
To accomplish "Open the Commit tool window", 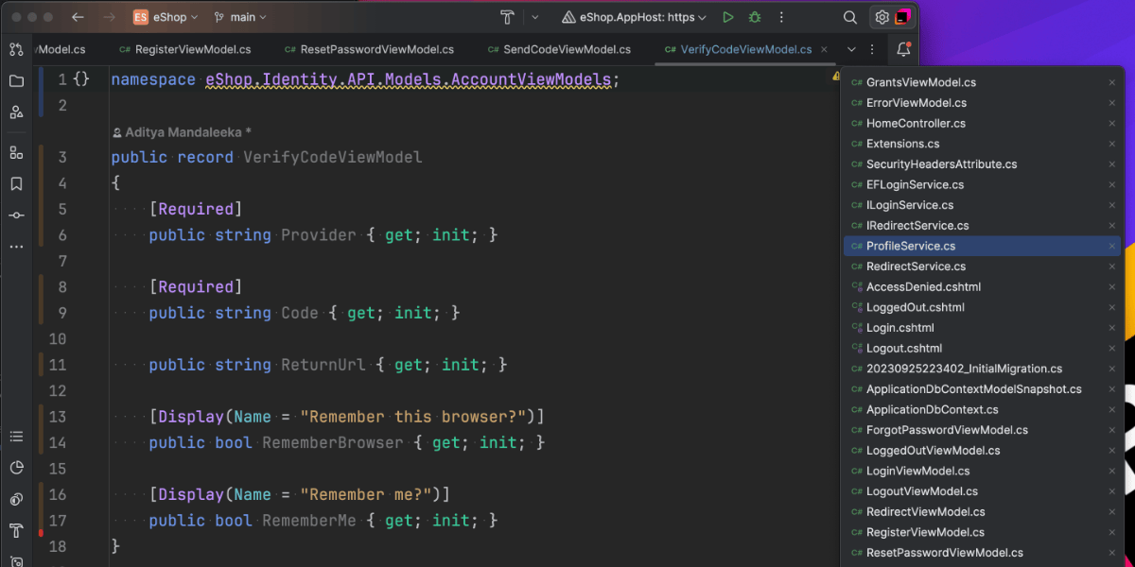I will point(16,215).
